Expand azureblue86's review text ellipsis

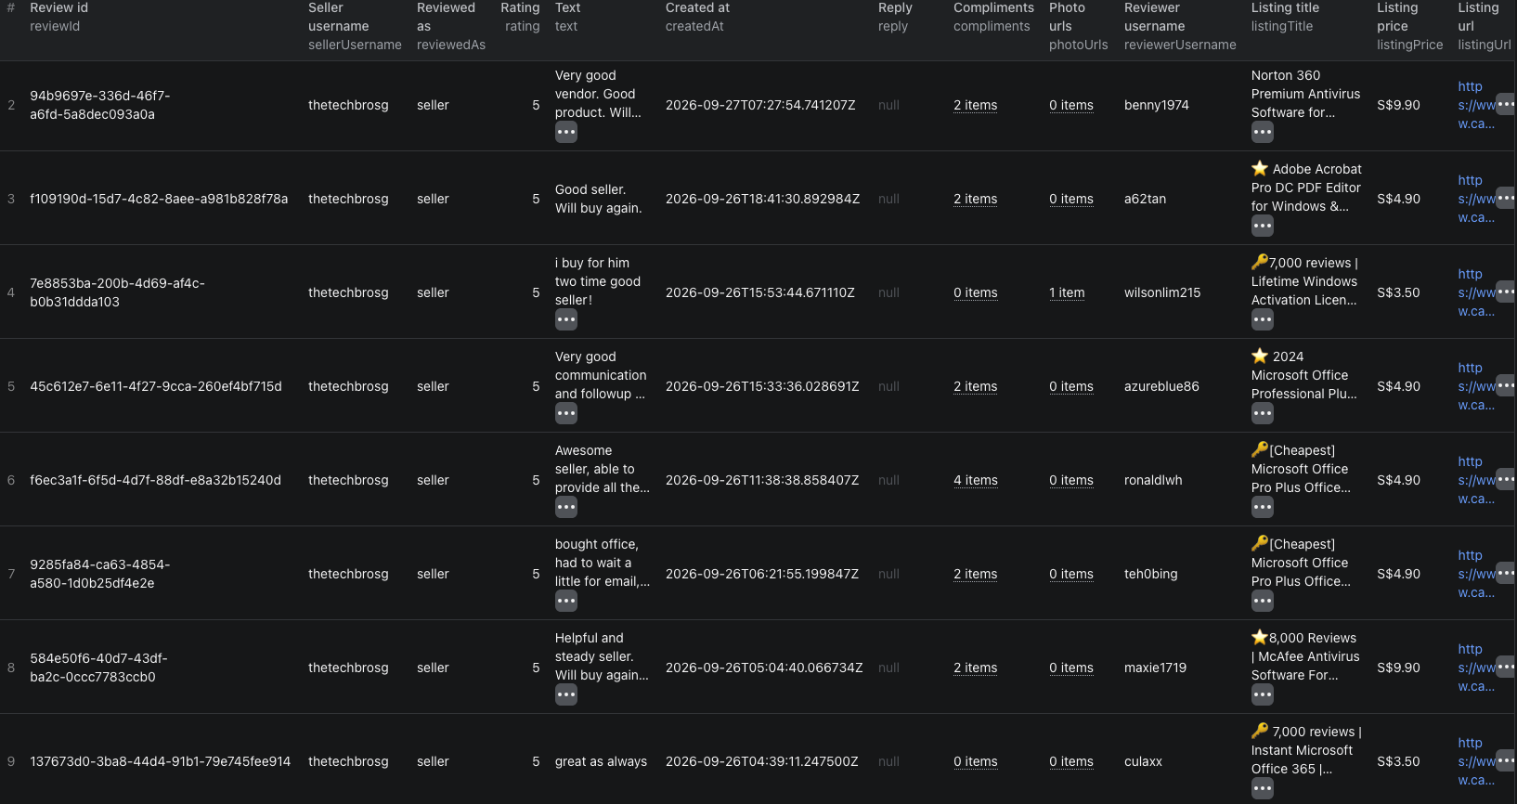pyautogui.click(x=566, y=414)
